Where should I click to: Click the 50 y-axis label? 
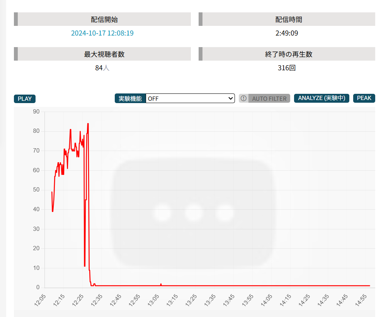tap(36, 190)
